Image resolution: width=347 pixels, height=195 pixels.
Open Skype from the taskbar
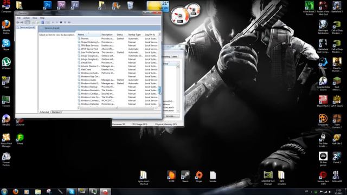71,191
